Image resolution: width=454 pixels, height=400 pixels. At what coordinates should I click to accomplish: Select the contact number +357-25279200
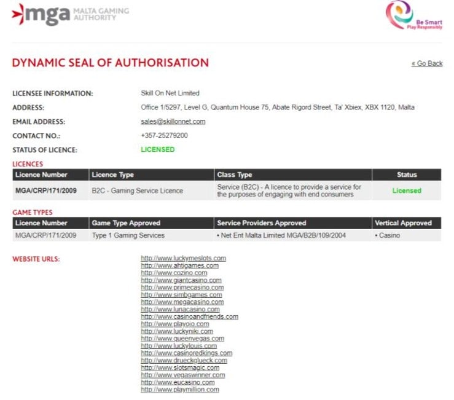click(x=164, y=135)
